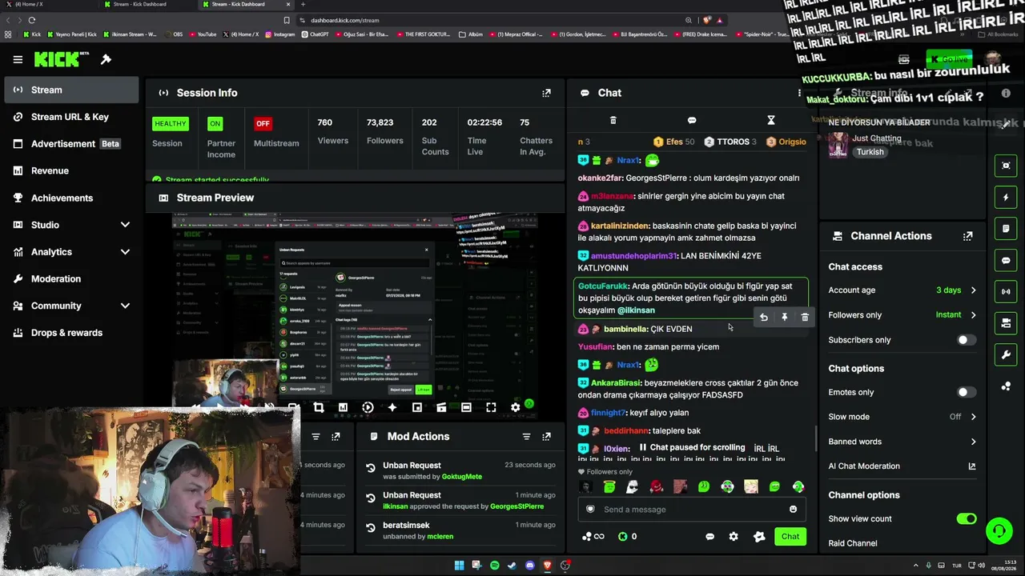The image size is (1025, 576).
Task: Click the Stream Preview video thumbnail
Action: 356,314
